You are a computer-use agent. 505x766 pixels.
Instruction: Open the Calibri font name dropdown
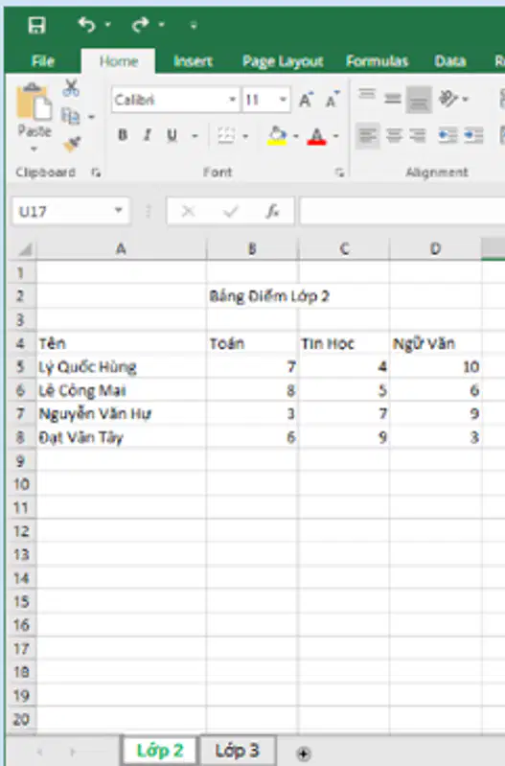233,100
